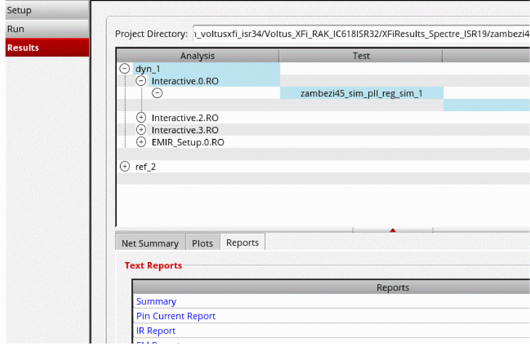
Task: Expand the Interactive.3.RO node
Action: (x=141, y=130)
